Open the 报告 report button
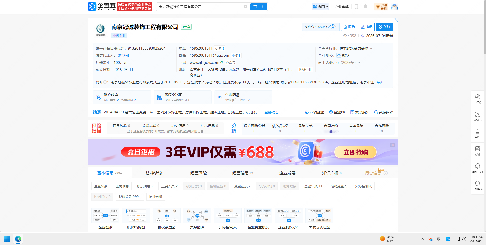486x245 pixels. coord(349,27)
